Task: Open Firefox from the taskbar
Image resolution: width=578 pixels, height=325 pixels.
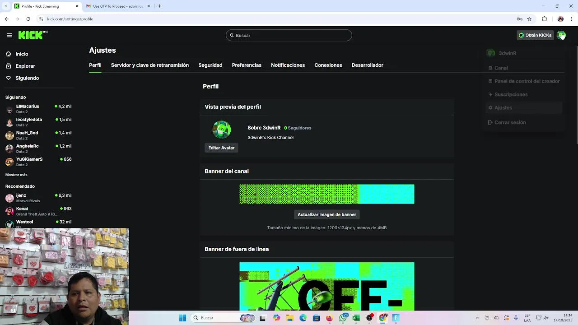Action: (330, 318)
